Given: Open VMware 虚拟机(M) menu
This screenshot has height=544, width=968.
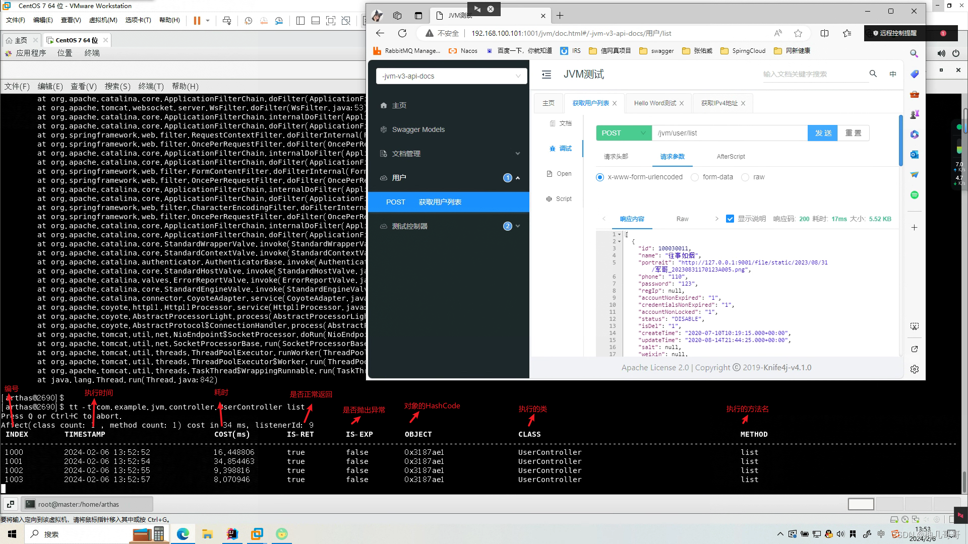Looking at the screenshot, I should point(103,20).
